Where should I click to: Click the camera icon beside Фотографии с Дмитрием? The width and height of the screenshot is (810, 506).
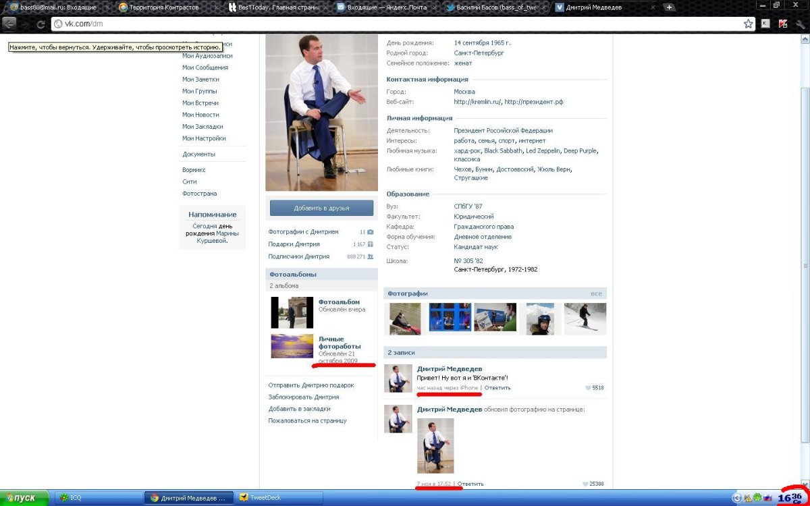click(370, 232)
